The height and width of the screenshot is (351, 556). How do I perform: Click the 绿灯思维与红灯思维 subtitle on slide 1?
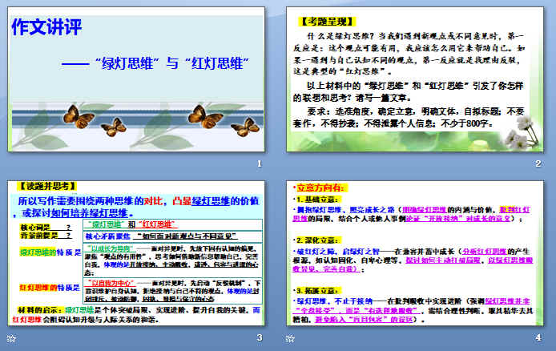point(155,63)
